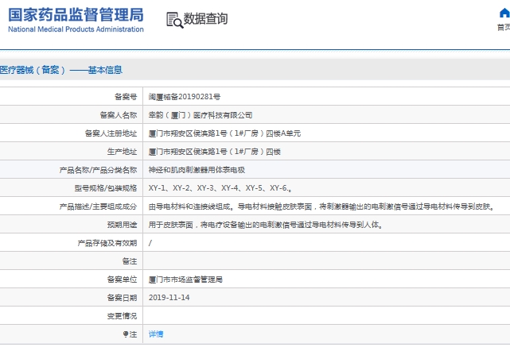Click the 备案人名称 label

(119, 115)
